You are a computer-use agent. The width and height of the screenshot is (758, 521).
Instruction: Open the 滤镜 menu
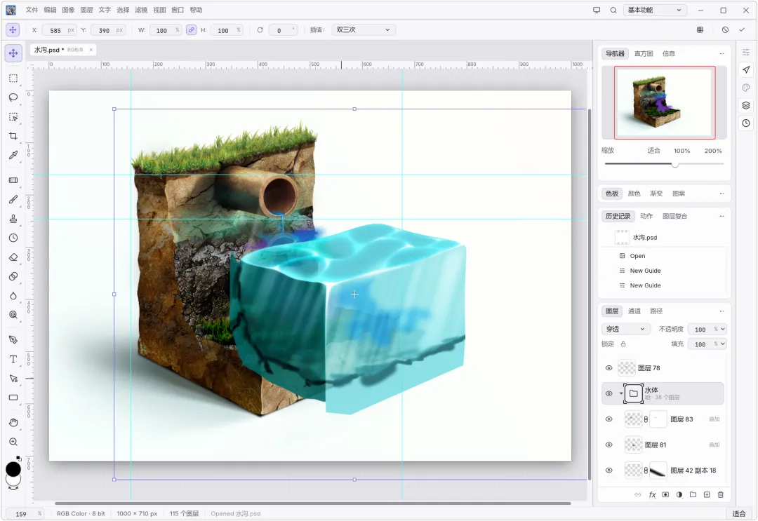coord(140,10)
